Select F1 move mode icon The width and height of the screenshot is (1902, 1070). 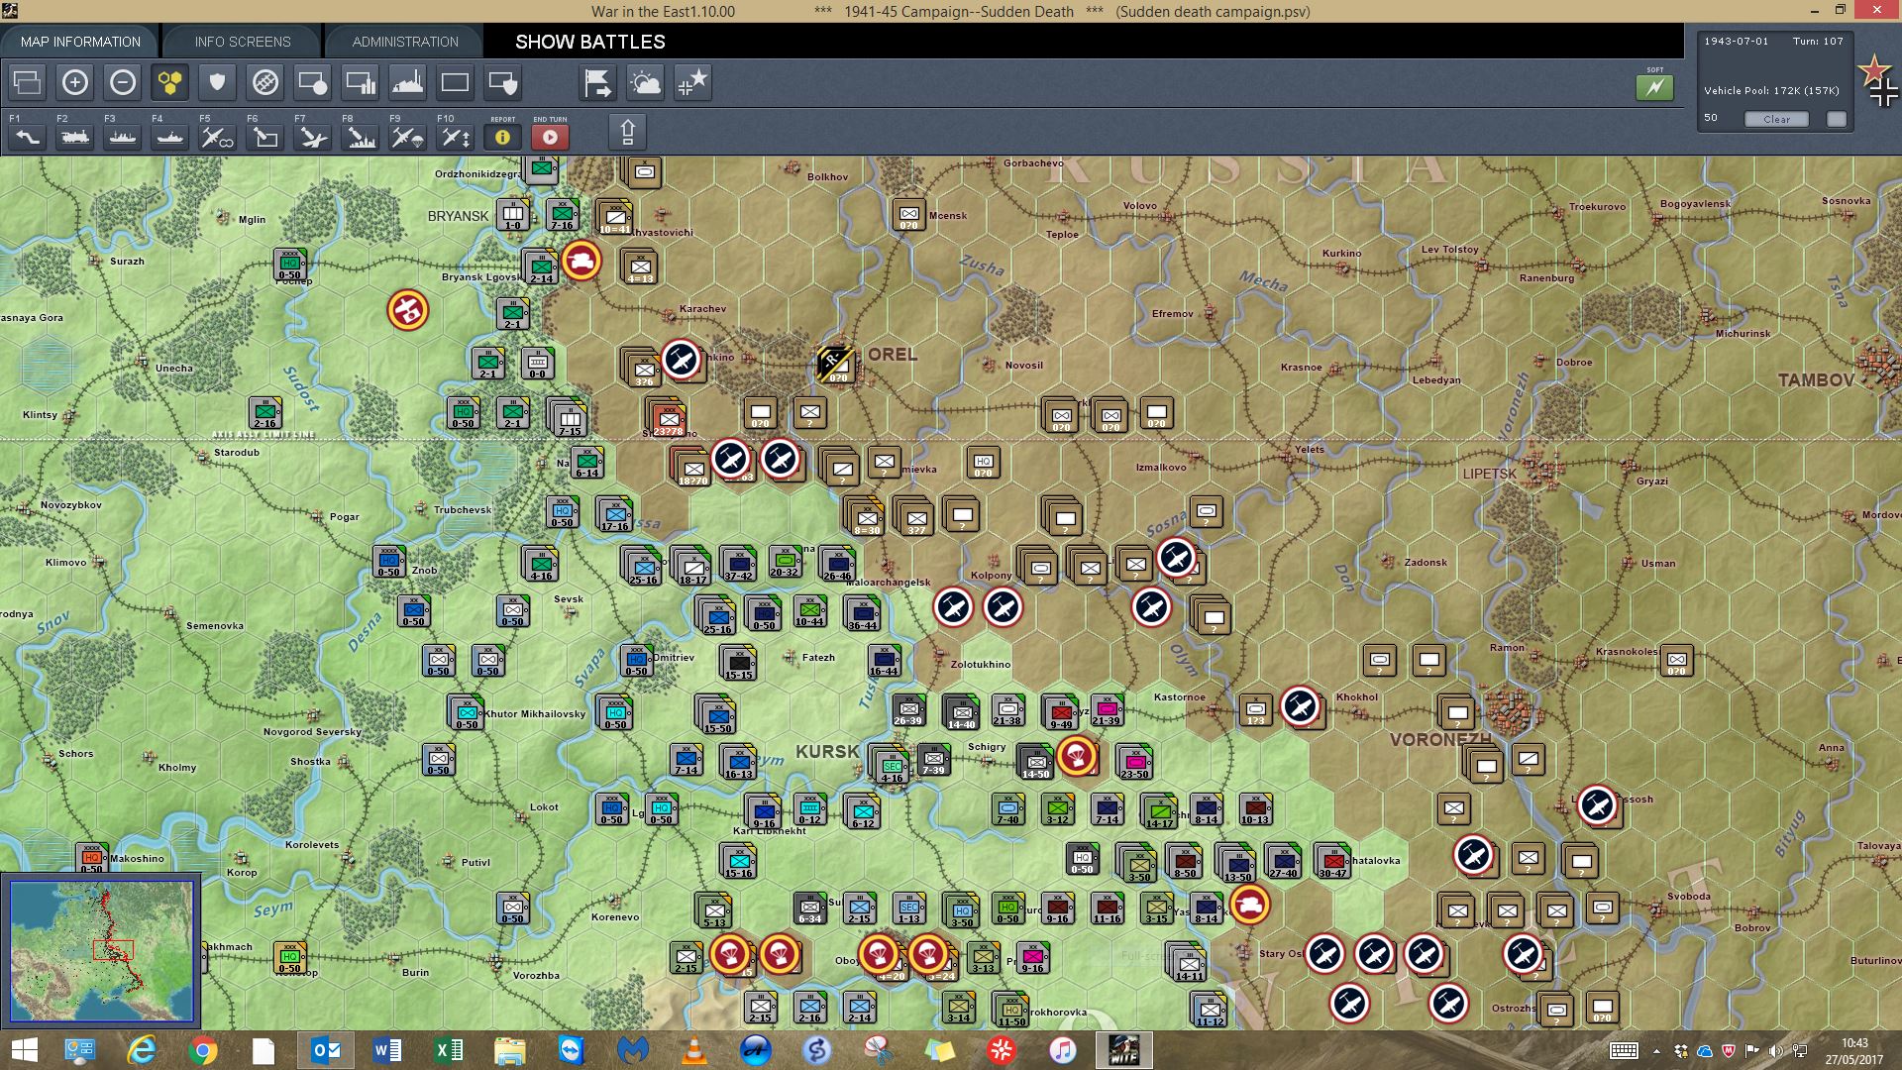tap(28, 137)
